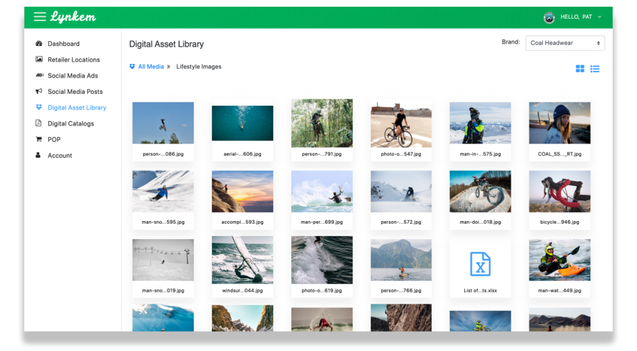Open windsur...044.jpg thumbnail
Viewport: 637px width, 351px height.
243,260
